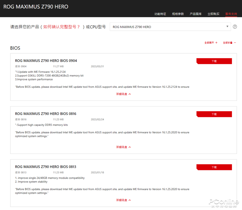Click the version text 版本 0816

[21, 119]
